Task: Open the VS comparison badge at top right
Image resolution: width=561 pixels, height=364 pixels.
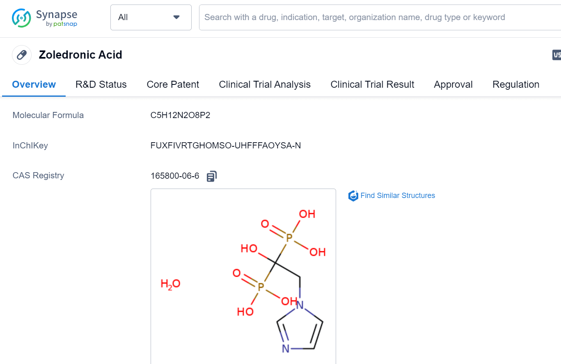Action: 557,55
